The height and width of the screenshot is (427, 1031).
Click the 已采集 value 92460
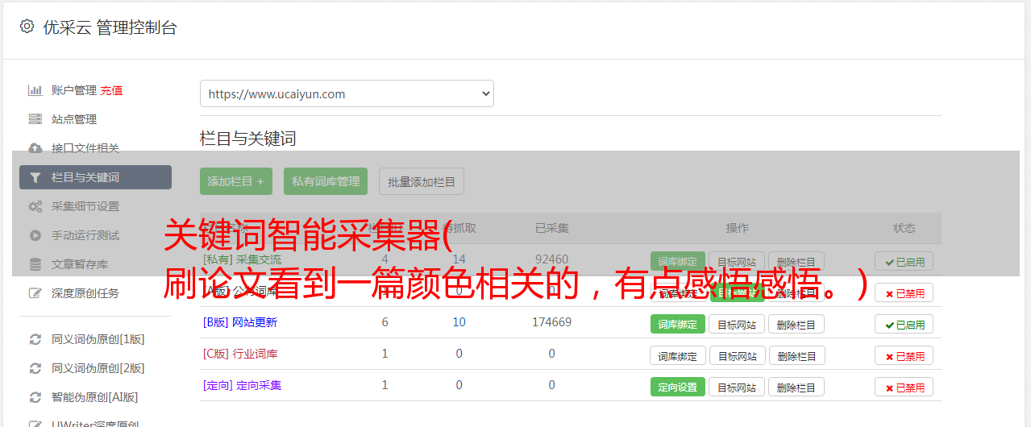551,259
